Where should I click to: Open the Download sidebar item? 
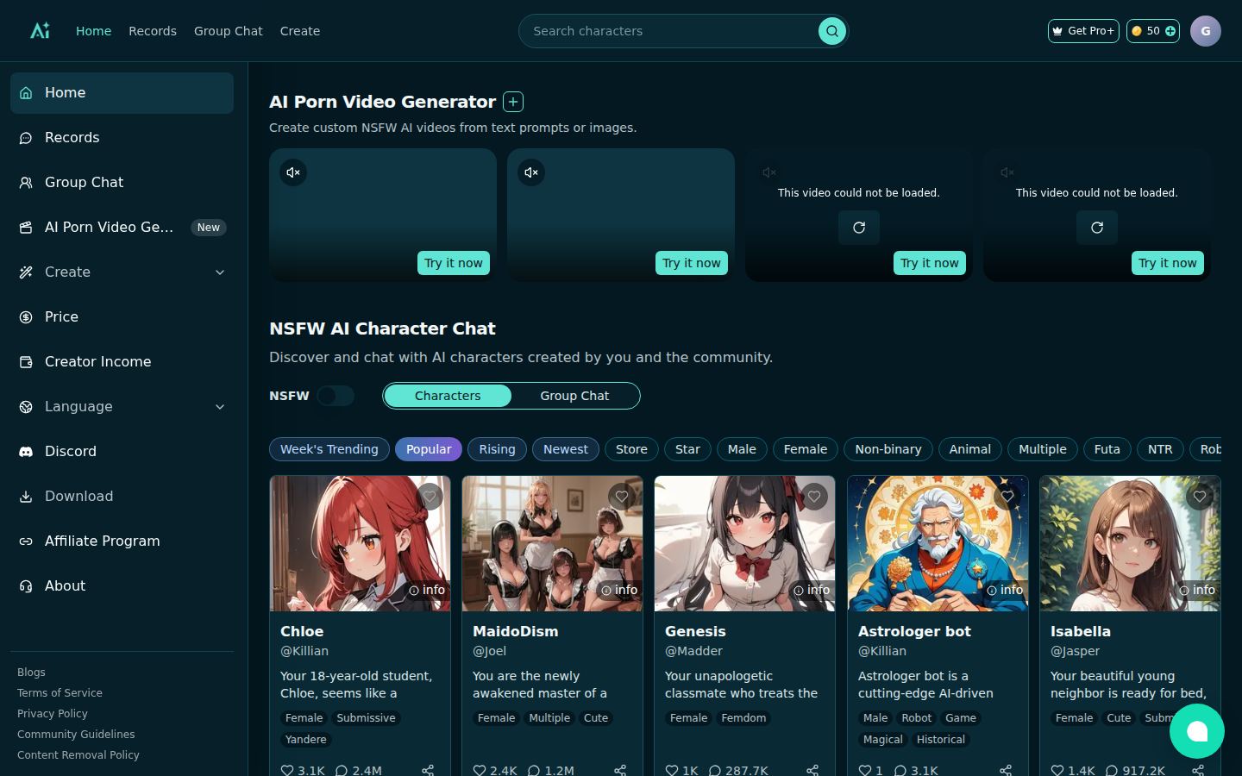(x=122, y=496)
